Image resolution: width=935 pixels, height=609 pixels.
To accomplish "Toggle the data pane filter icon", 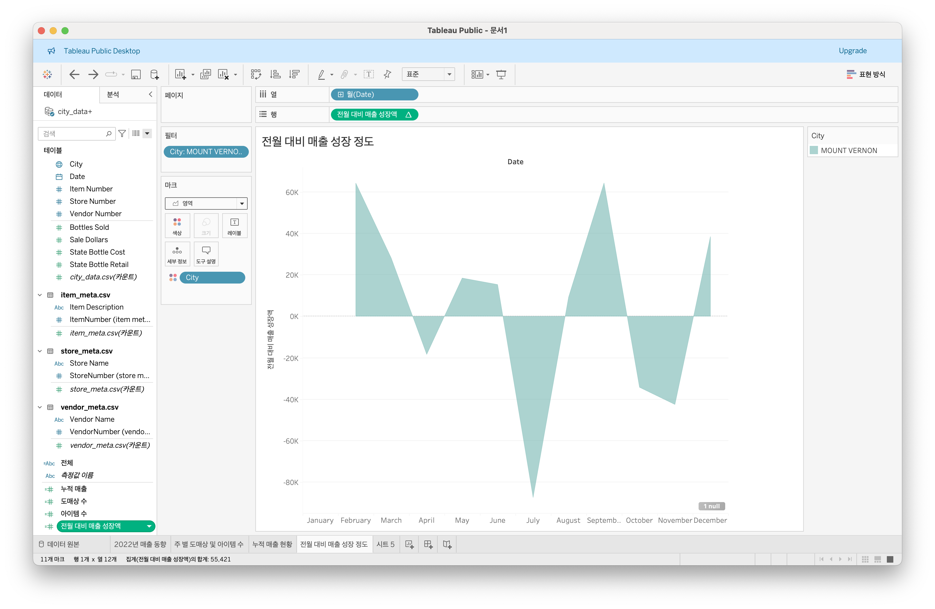I will (x=122, y=133).
